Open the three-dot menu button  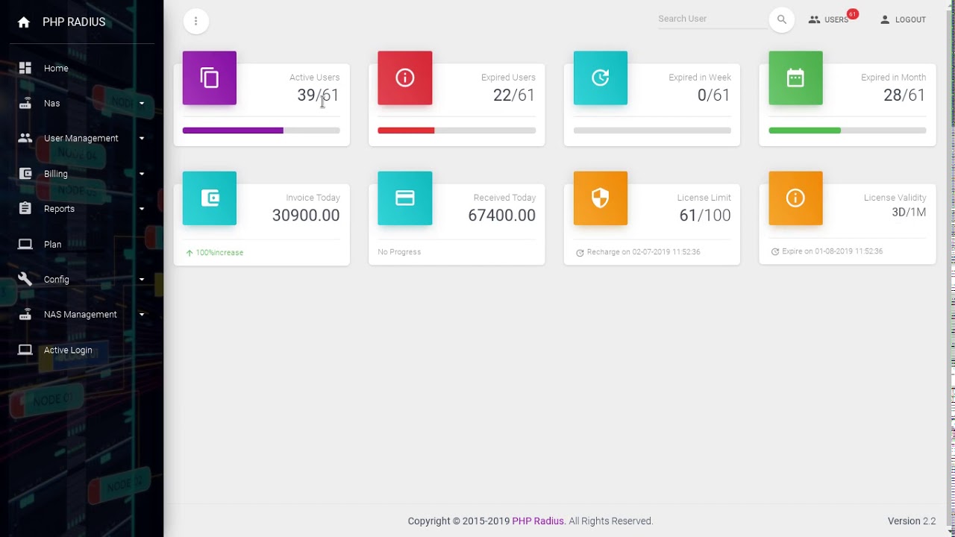195,21
